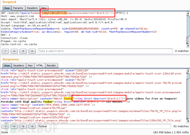Click the 'Connection: close' header line

14,38
